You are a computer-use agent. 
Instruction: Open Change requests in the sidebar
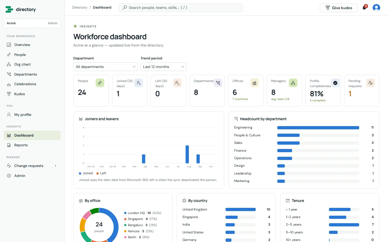point(32,166)
